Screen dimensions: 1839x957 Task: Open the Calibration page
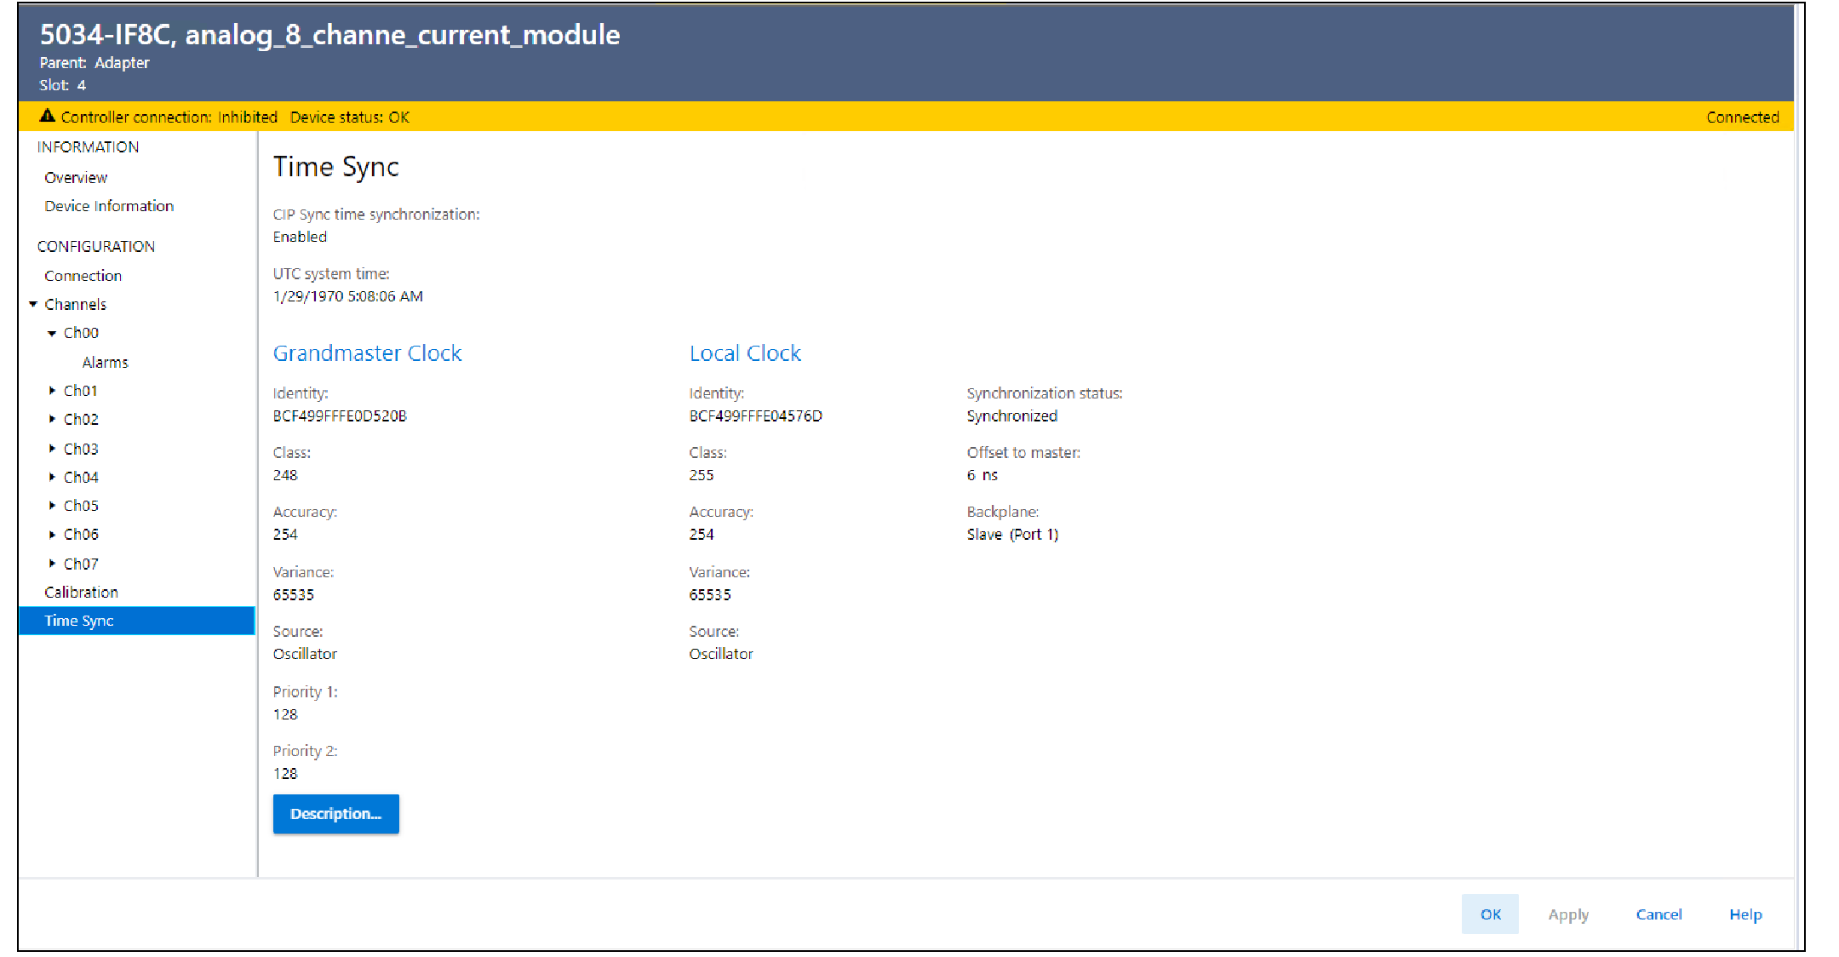(x=82, y=592)
